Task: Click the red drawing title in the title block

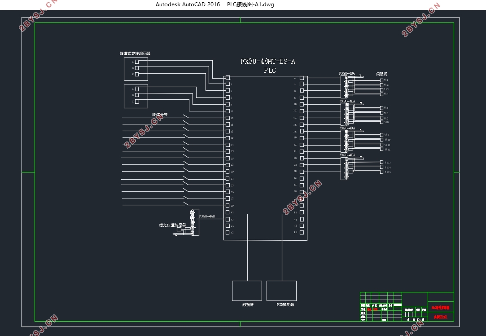Action: [x=440, y=308]
